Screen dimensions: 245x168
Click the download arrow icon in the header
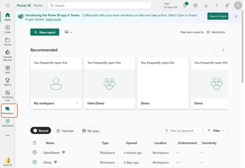click(206, 5)
